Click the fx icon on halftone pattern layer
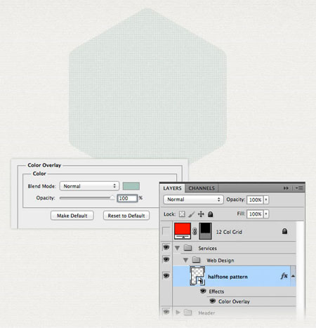 click(x=284, y=276)
